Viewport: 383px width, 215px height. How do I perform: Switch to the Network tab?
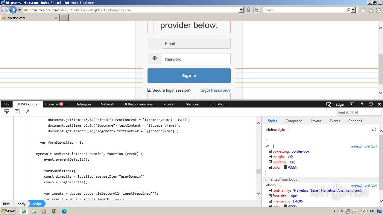tap(107, 104)
